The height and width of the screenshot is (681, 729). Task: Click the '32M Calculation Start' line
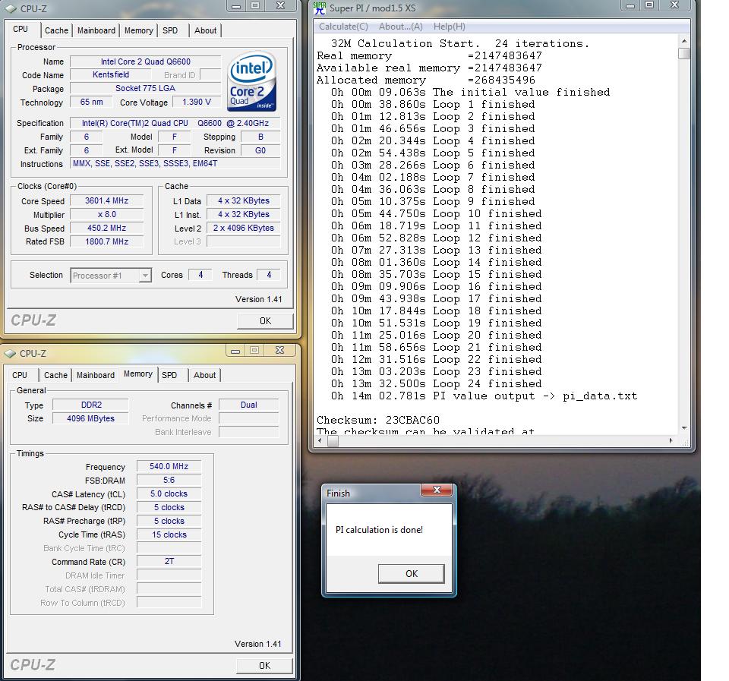coord(460,44)
